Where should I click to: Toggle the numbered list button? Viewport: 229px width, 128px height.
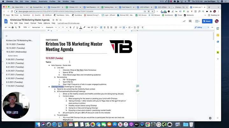pyautogui.click(x=129, y=27)
